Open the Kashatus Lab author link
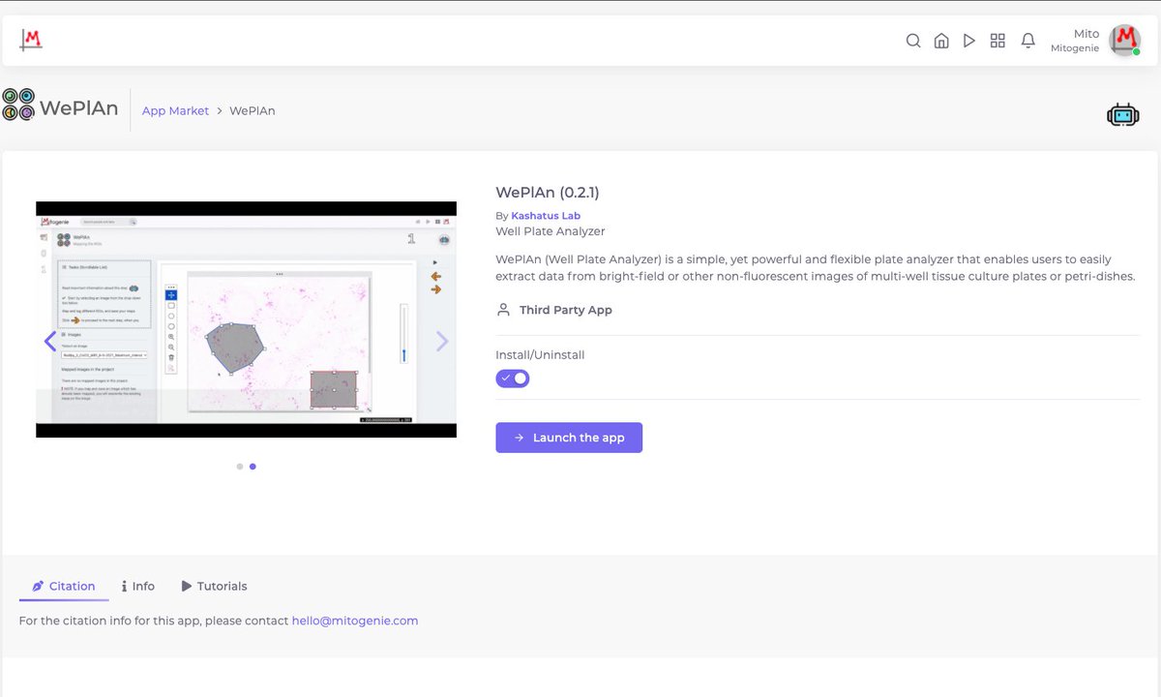Image resolution: width=1161 pixels, height=697 pixels. (x=546, y=216)
